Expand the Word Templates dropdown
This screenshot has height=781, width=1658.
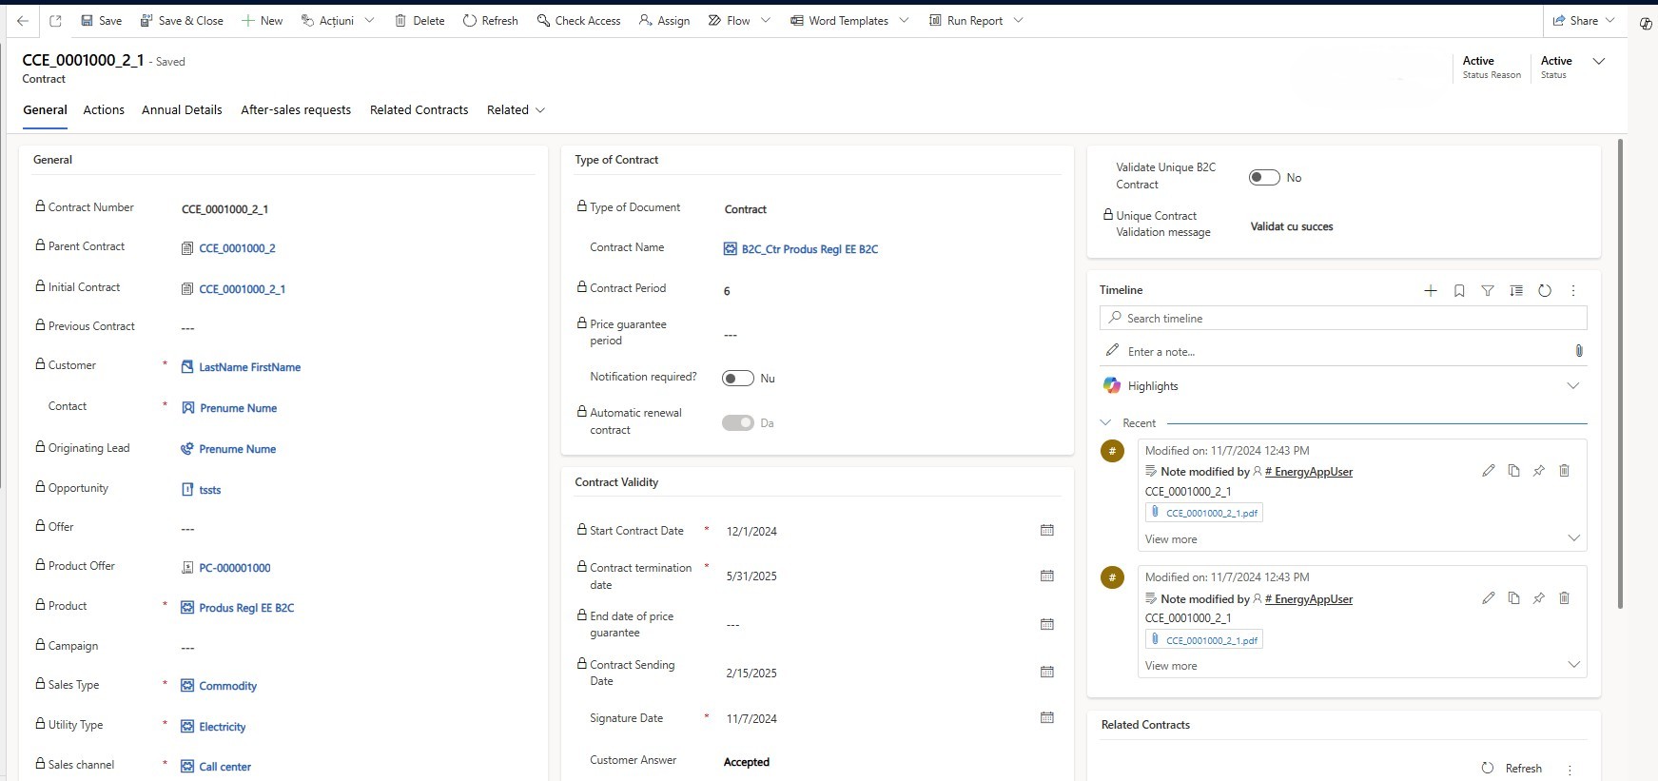(904, 20)
